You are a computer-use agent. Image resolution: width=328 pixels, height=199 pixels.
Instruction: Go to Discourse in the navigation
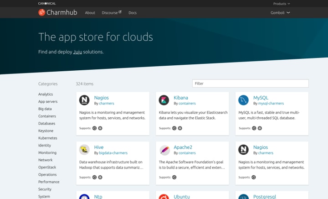coord(110,13)
